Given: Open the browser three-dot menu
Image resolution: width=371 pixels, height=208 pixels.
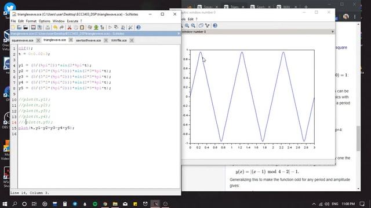Looking at the screenshot, I should point(355,17).
